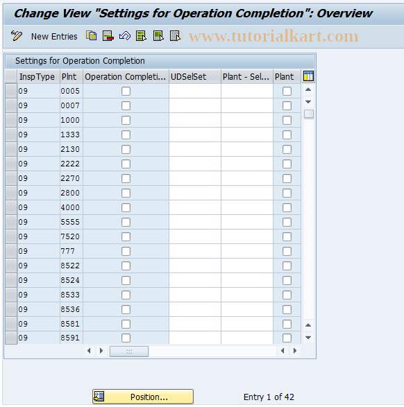The image size is (404, 407).
Task: Click plant cell 8533
Action: [x=71, y=295]
